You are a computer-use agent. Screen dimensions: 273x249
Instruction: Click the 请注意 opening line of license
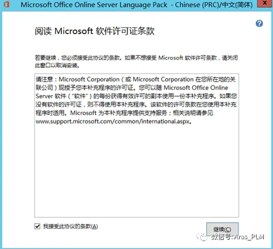coord(135,79)
